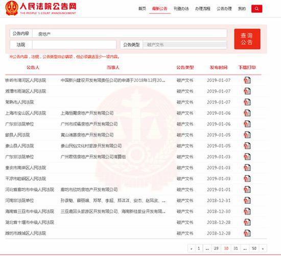Screen dimensions: 281x256
Task: Download the 海南省三亚市中级人民法院 announcement document
Action: (x=247, y=211)
